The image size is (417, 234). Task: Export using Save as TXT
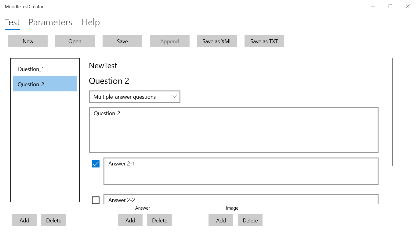click(264, 41)
